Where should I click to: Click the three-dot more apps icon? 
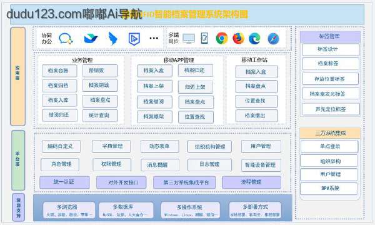pos(154,38)
